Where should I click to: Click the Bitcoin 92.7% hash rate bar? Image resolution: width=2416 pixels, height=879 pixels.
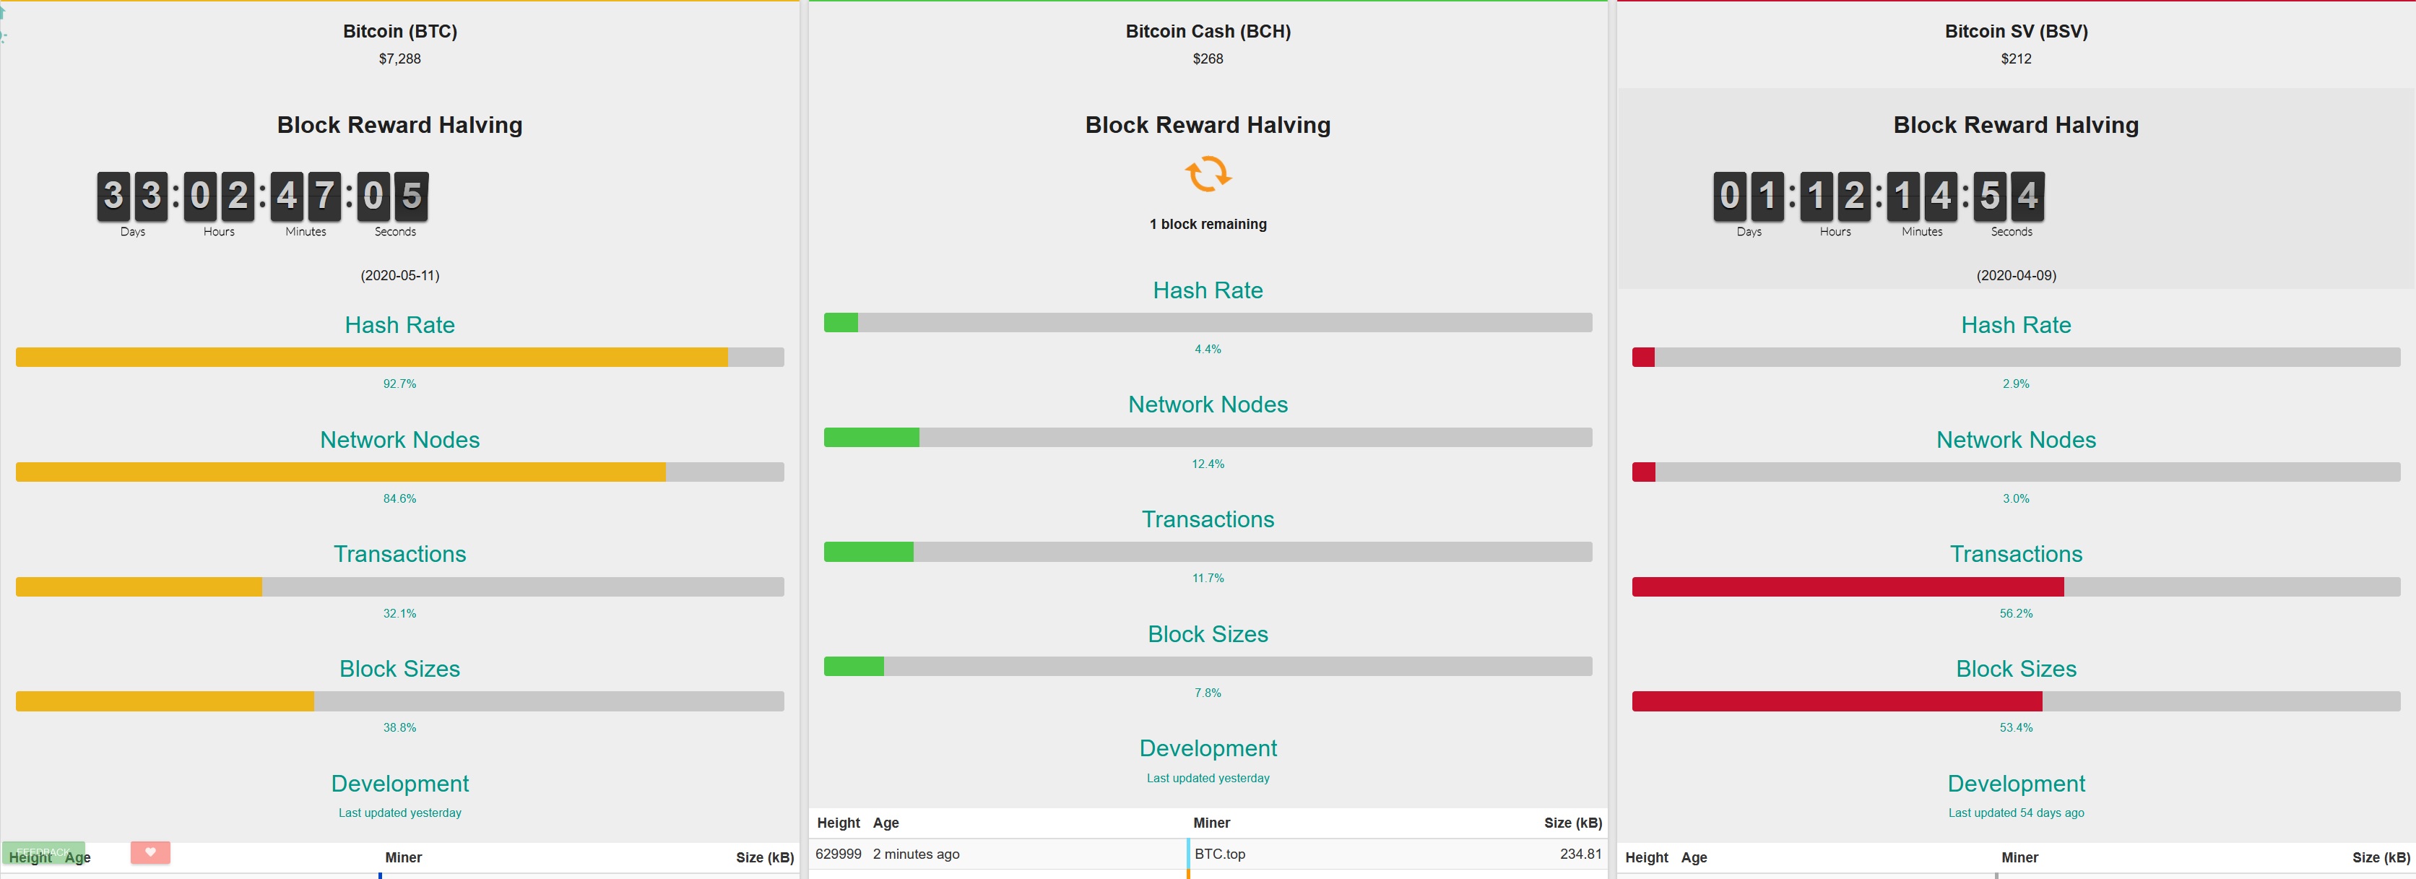click(399, 358)
